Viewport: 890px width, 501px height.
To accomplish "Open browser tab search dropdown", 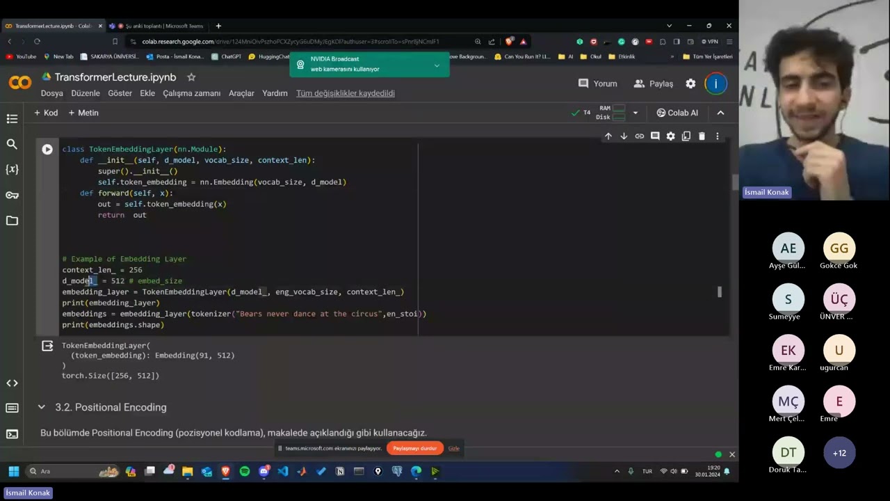I will 669,26.
